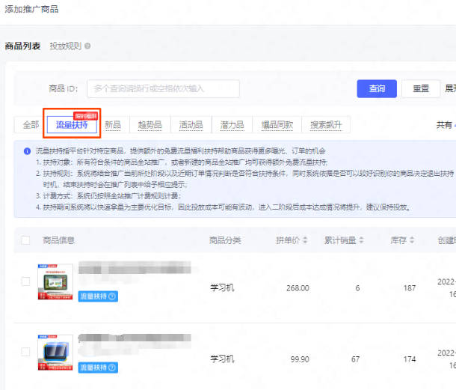Open the 趋势品 tab
456x390 pixels.
[x=150, y=125]
